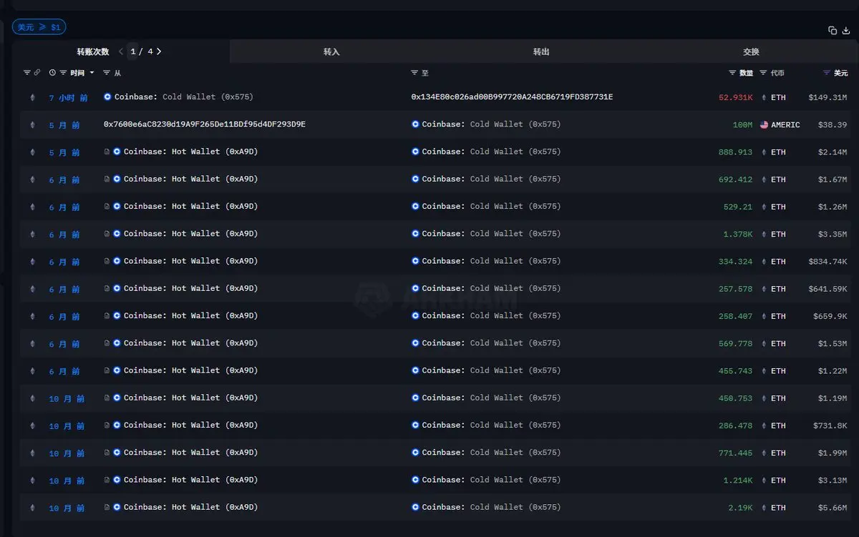
Task: Select the 转账次数 tab
Action: [x=93, y=51]
